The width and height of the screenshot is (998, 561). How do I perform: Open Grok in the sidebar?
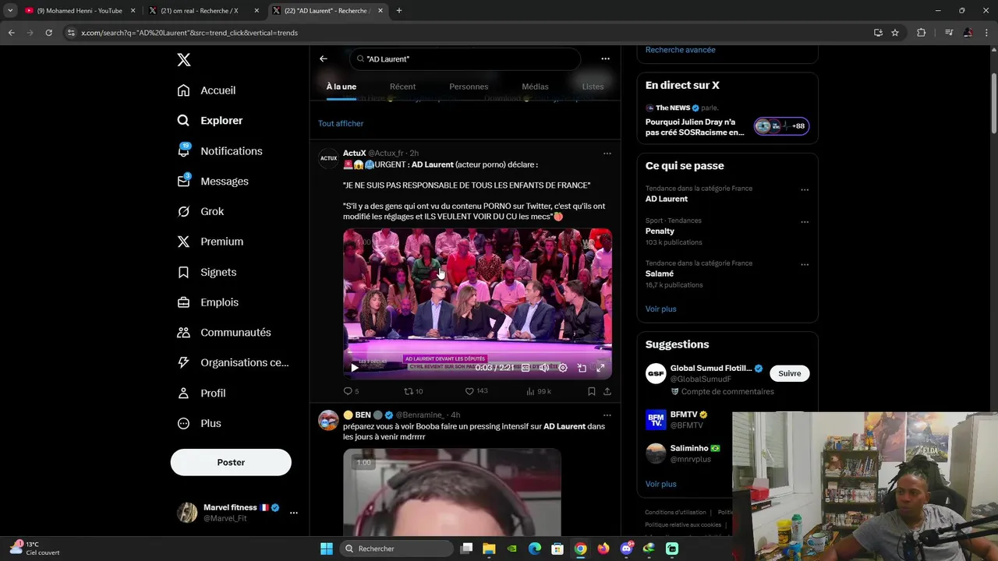(200, 211)
